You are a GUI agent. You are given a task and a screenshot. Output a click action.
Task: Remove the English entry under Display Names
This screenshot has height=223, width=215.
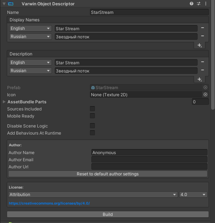[x=202, y=28]
